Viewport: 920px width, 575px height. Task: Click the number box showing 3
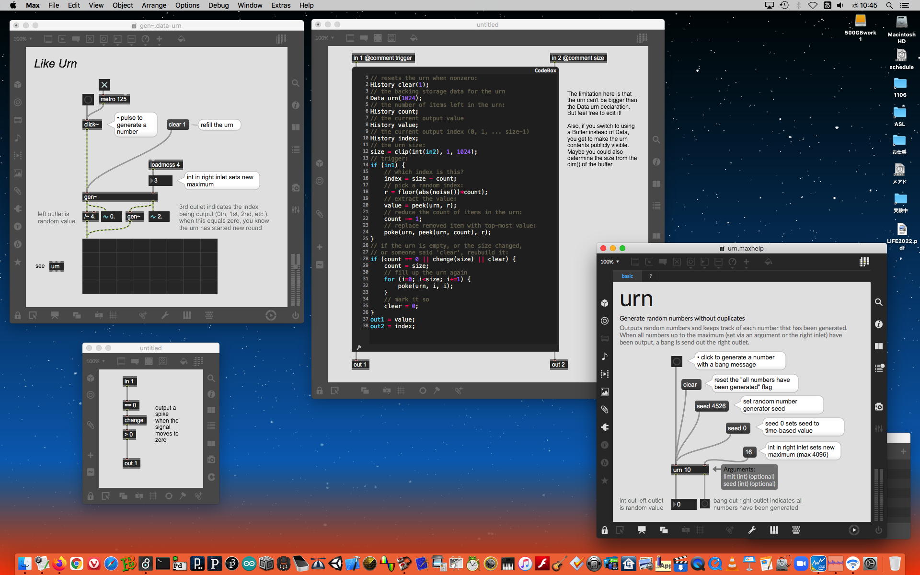161,181
